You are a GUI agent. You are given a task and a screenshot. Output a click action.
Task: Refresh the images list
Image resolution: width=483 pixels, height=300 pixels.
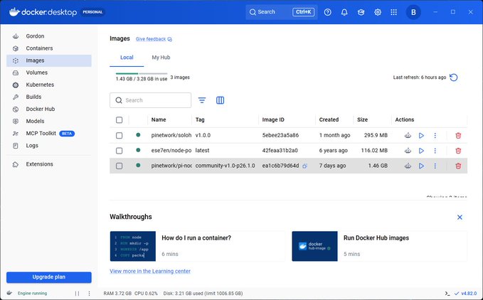click(x=453, y=77)
